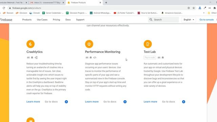The height and width of the screenshot is (122, 217).
Task: Click the search magnifier icon
Action: (x=151, y=20)
